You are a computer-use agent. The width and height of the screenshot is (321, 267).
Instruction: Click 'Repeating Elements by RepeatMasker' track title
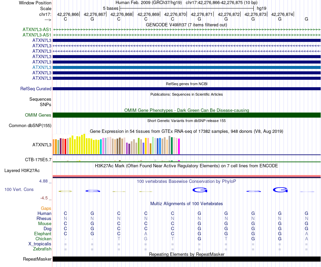187,254
